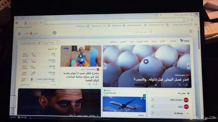Open the left Booking.com bookmark
The image size is (218, 122).
click(x=83, y=26)
